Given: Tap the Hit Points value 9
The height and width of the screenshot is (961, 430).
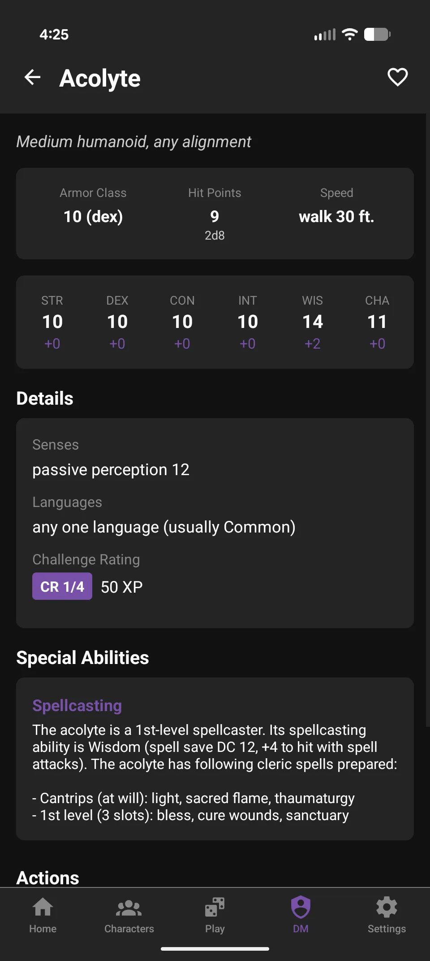Looking at the screenshot, I should 214,217.
